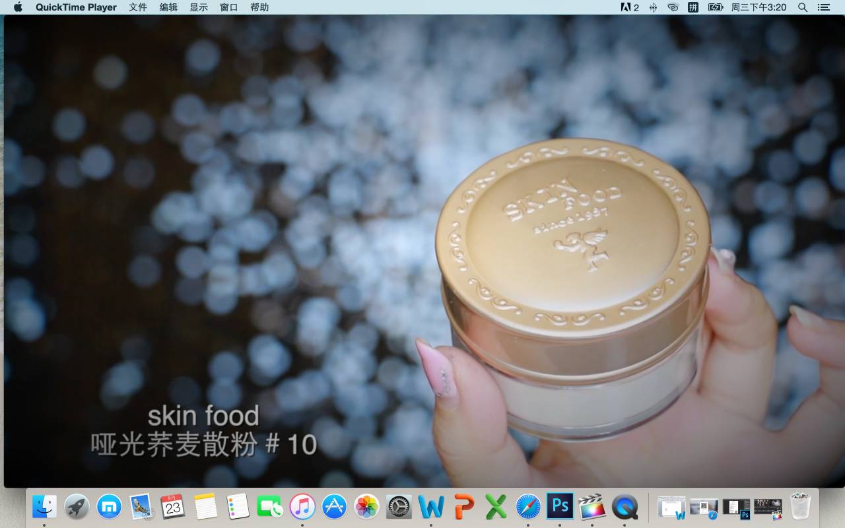Launch Launchpad rocket icon in Dock
This screenshot has height=528, width=845.
pyautogui.click(x=77, y=507)
